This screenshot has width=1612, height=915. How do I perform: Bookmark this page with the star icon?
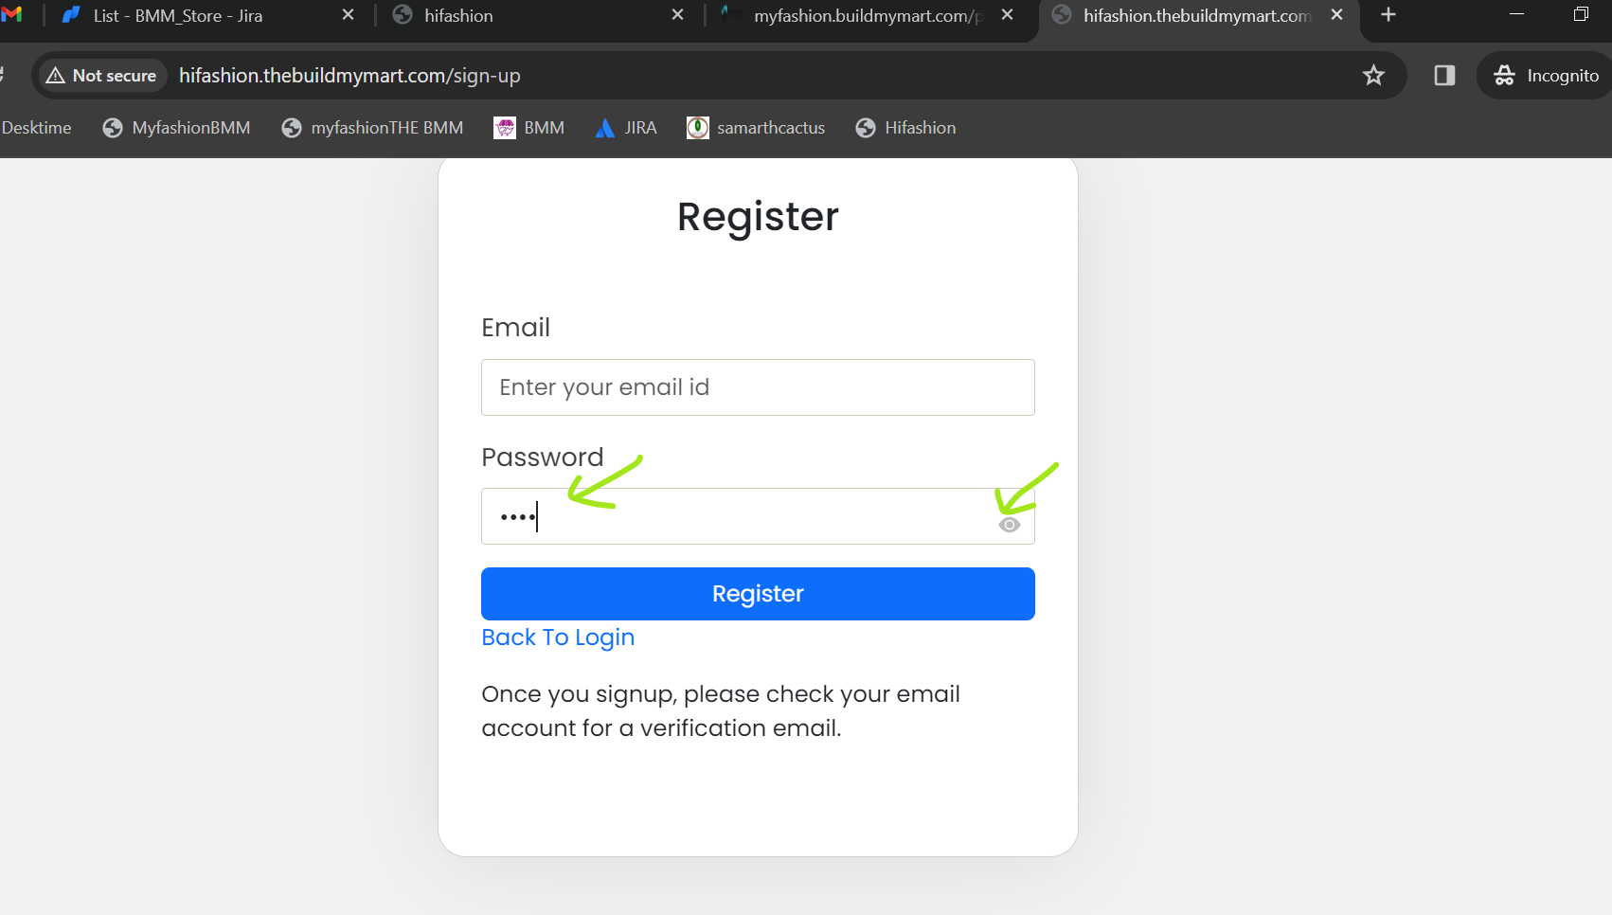[x=1373, y=76]
